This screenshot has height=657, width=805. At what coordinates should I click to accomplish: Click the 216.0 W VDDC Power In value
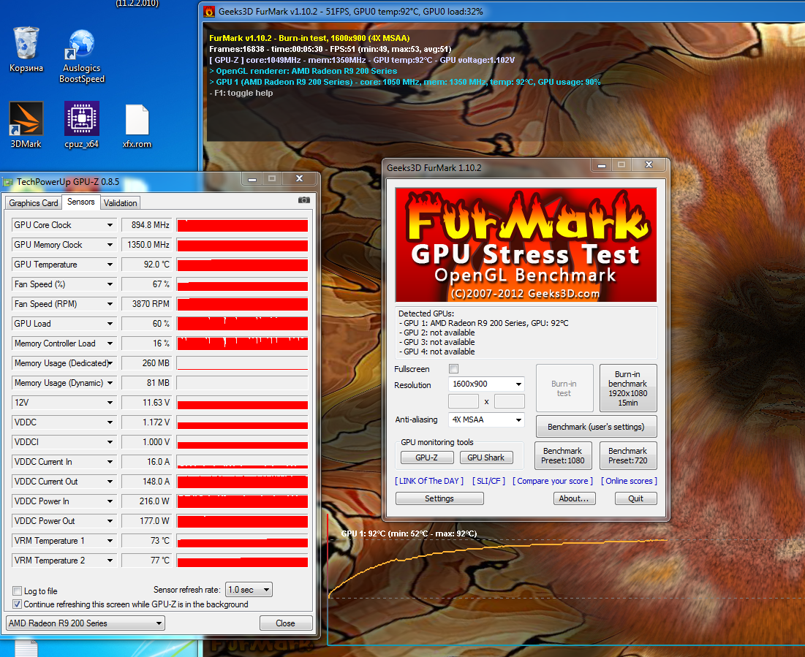tap(146, 501)
